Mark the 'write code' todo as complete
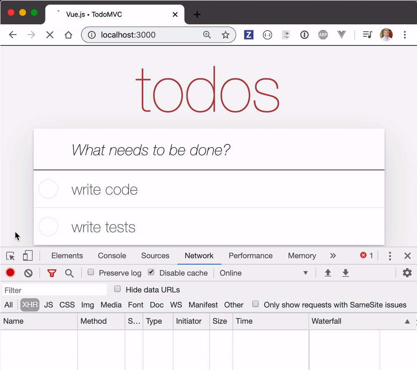Image resolution: width=417 pixels, height=370 pixels. click(x=48, y=189)
